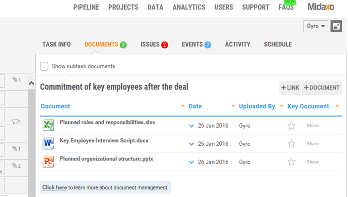
Task: Mark Planned roles and responsibilities.xlsx as key document
Action: pyautogui.click(x=291, y=126)
